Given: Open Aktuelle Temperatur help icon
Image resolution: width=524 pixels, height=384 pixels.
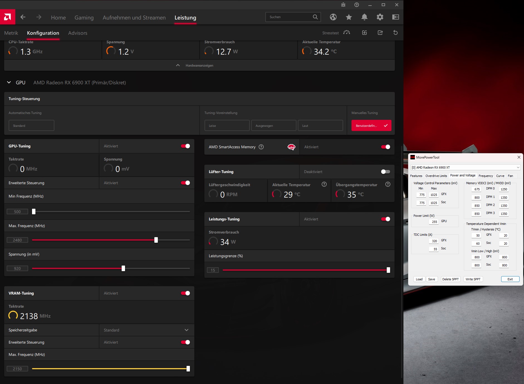Looking at the screenshot, I should 324,184.
